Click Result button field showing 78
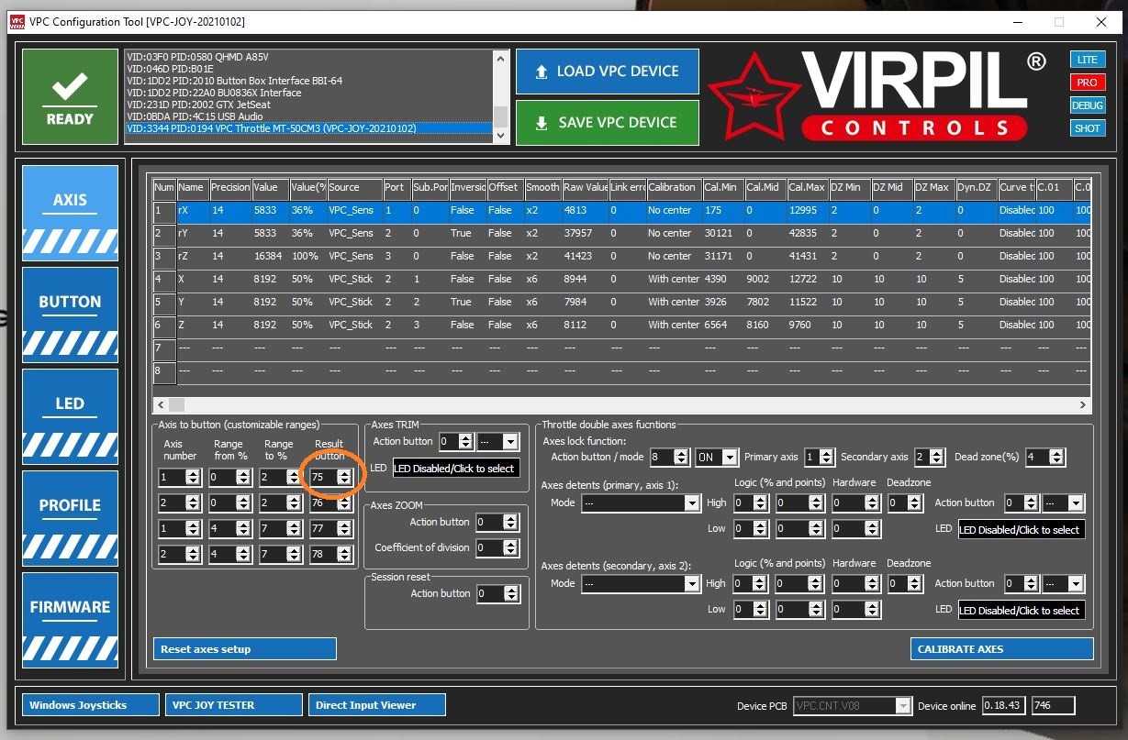The image size is (1128, 740). pos(331,554)
